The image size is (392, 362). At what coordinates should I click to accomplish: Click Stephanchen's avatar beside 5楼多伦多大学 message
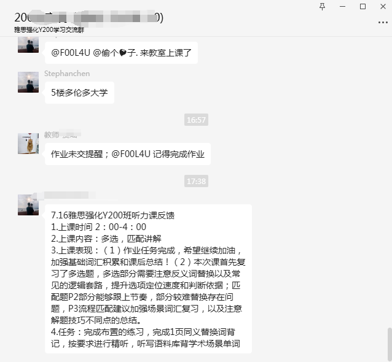[x=28, y=82]
